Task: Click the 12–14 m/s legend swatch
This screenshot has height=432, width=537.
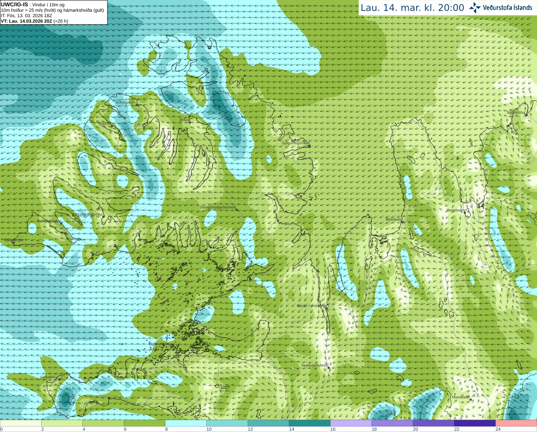Action: pos(268,423)
